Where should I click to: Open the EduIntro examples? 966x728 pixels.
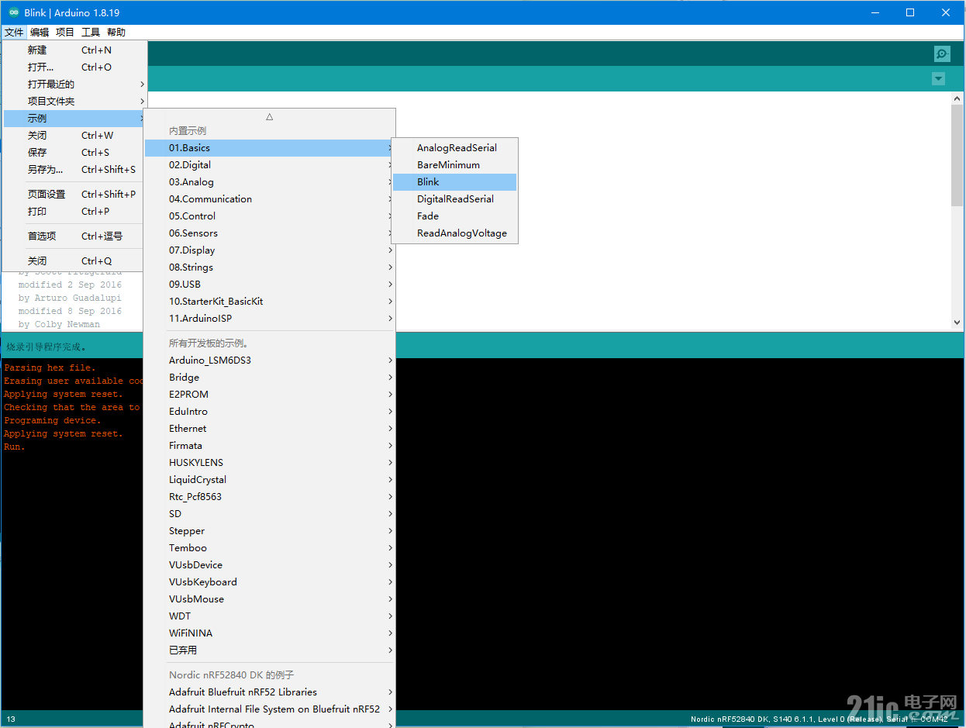point(270,411)
